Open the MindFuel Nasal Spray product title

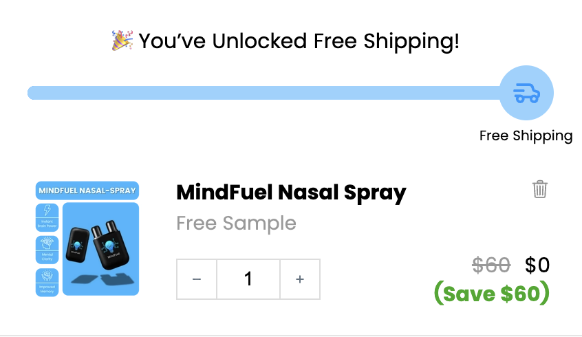291,192
